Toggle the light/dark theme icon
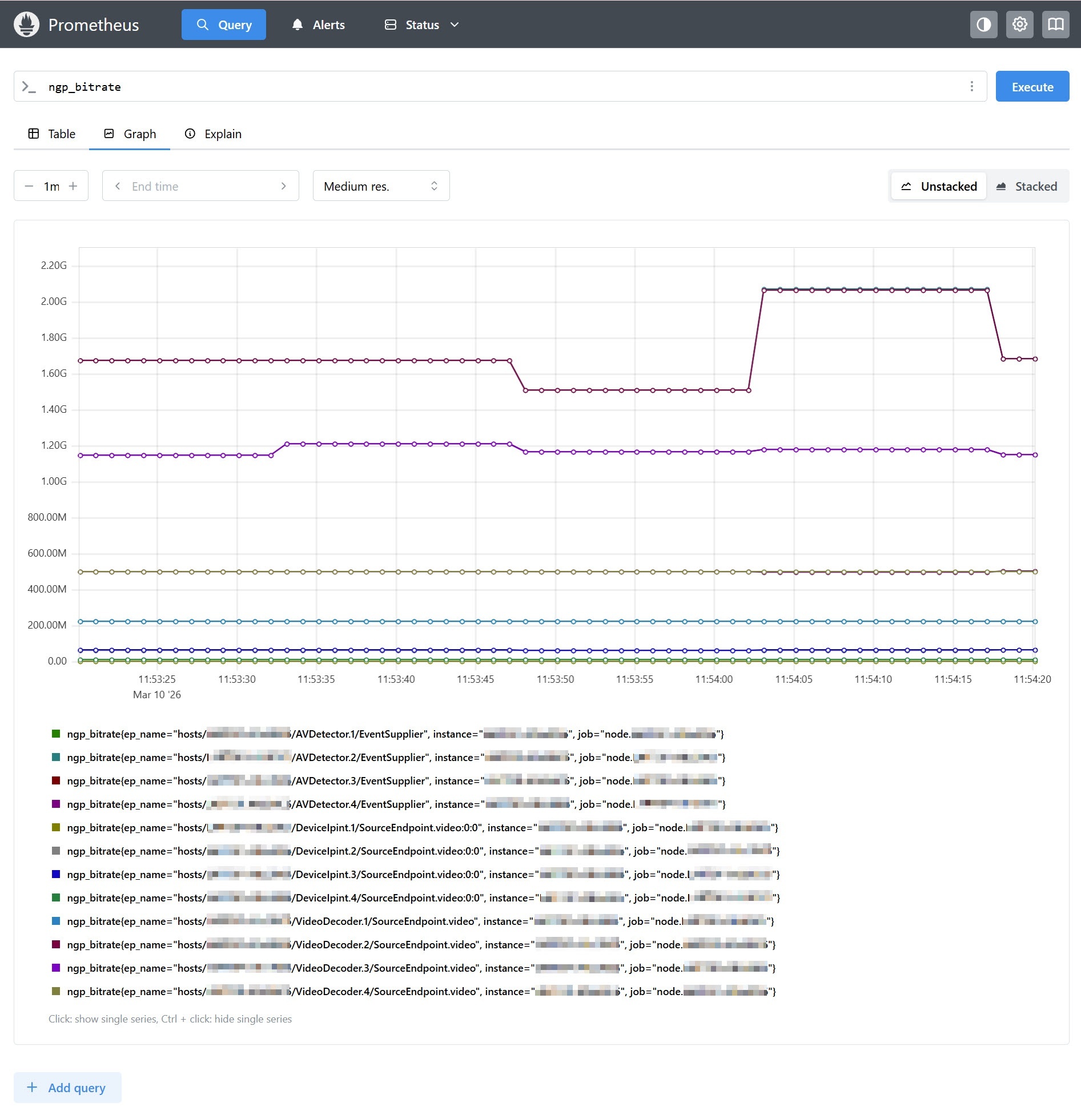Screen dimensions: 1081x1115 coord(983,25)
